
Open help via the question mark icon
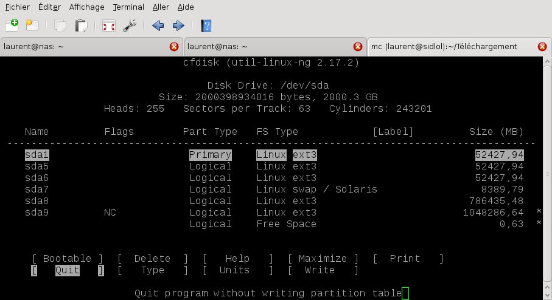pyautogui.click(x=206, y=26)
